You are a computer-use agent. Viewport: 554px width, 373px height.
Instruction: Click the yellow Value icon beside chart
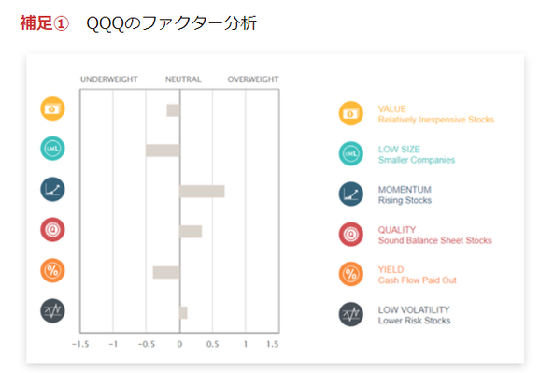pos(52,108)
